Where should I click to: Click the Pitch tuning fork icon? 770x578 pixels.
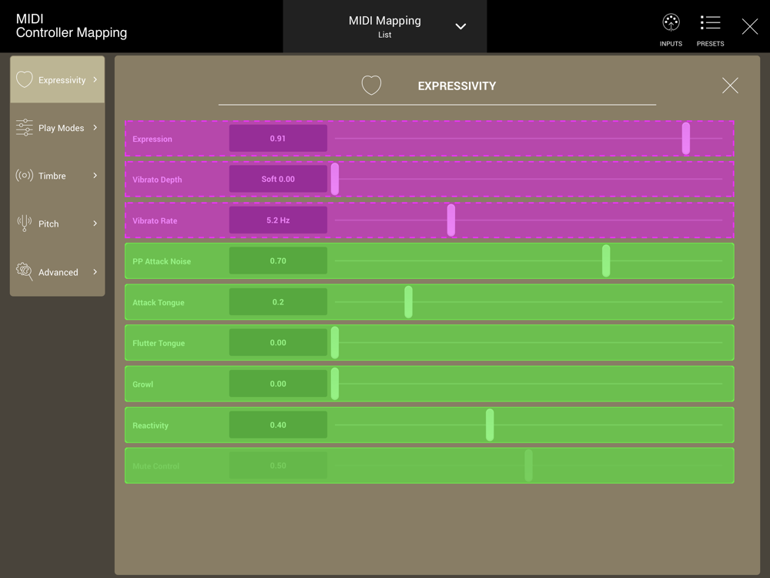(25, 223)
